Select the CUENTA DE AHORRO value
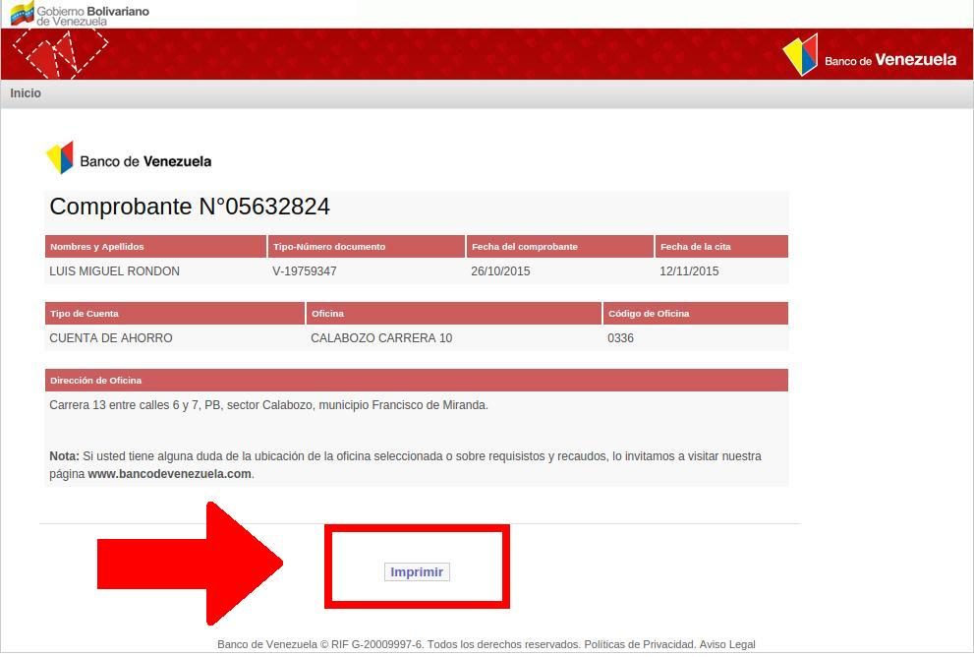Screen dimensions: 974x657 [111, 338]
